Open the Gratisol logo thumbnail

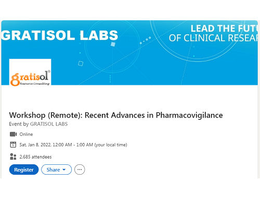pos(30,72)
